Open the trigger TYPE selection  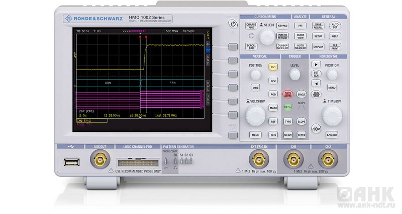[x=288, y=121]
